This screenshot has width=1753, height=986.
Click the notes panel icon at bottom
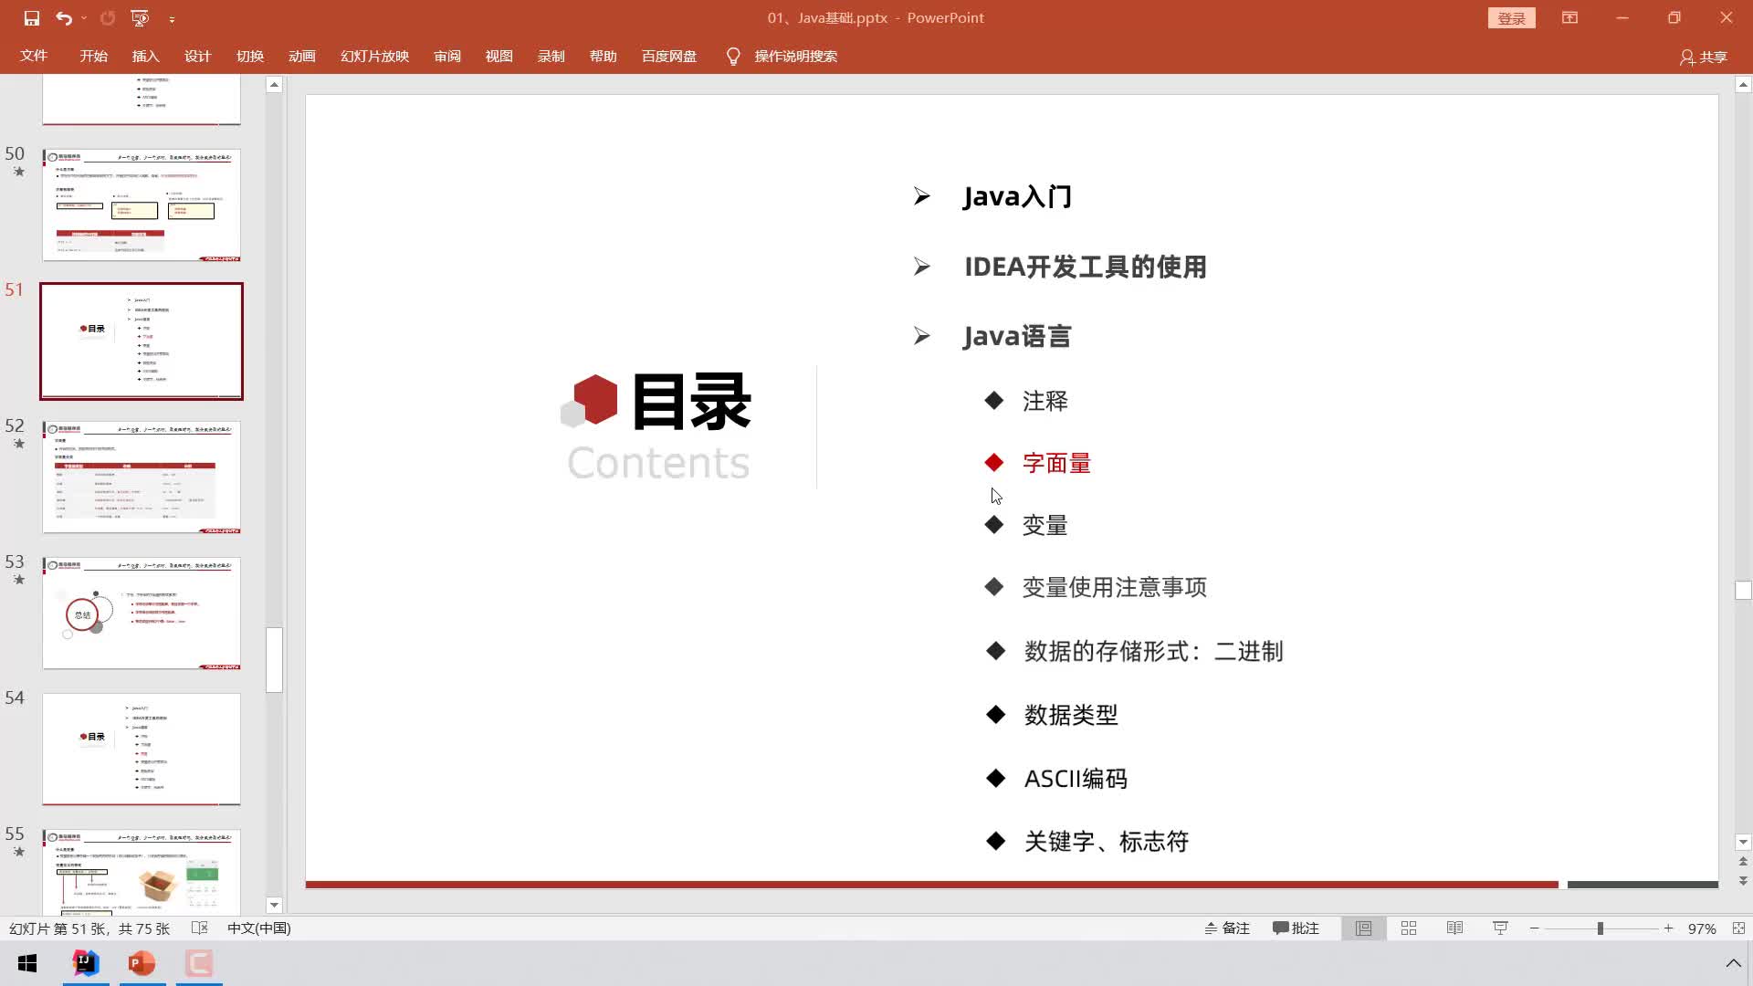point(1227,928)
